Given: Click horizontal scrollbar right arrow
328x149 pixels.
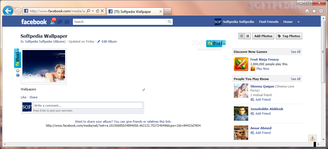Looking at the screenshot, I should [319, 144].
